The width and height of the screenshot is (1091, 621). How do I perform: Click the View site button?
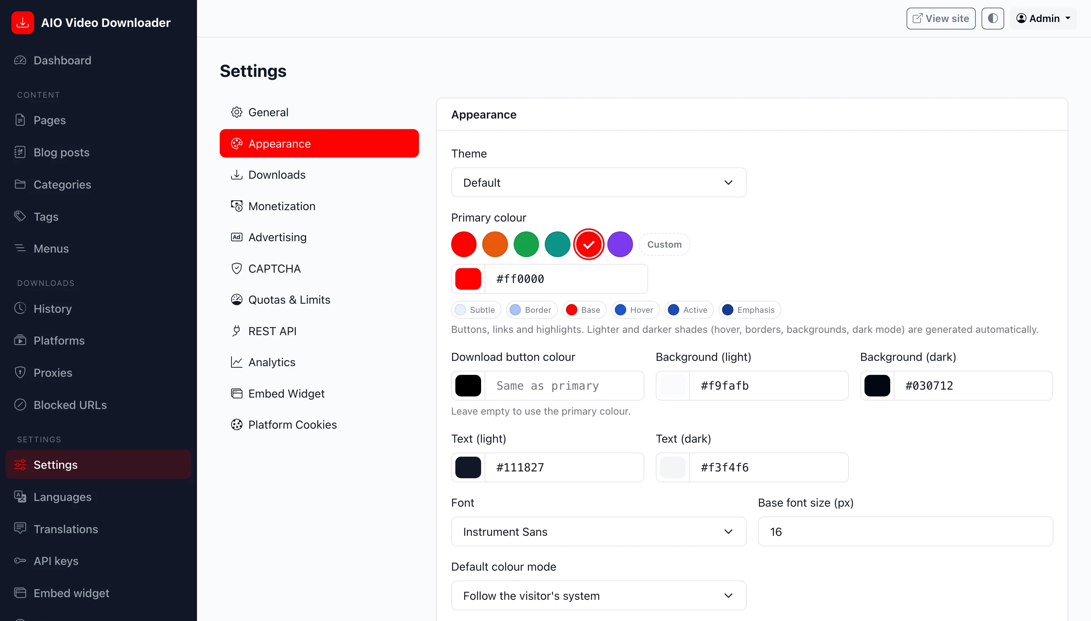941,18
